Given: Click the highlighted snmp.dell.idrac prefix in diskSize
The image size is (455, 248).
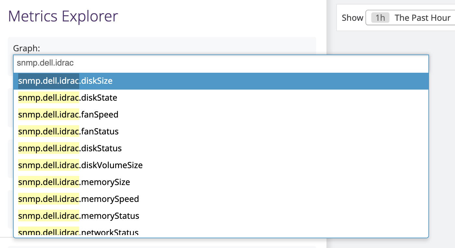Looking at the screenshot, I should click(x=49, y=81).
